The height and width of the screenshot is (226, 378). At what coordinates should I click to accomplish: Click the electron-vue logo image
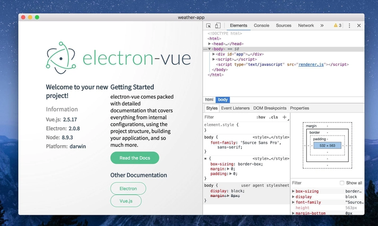coord(119,58)
